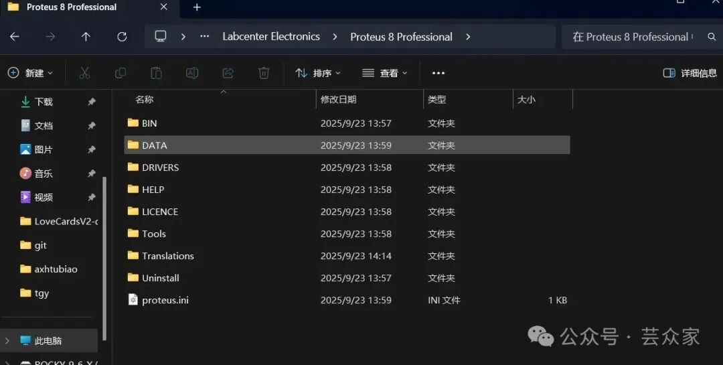The image size is (723, 365).
Task: Expand chevron after Proteus 8 Professional breadcrumb
Action: 468,36
